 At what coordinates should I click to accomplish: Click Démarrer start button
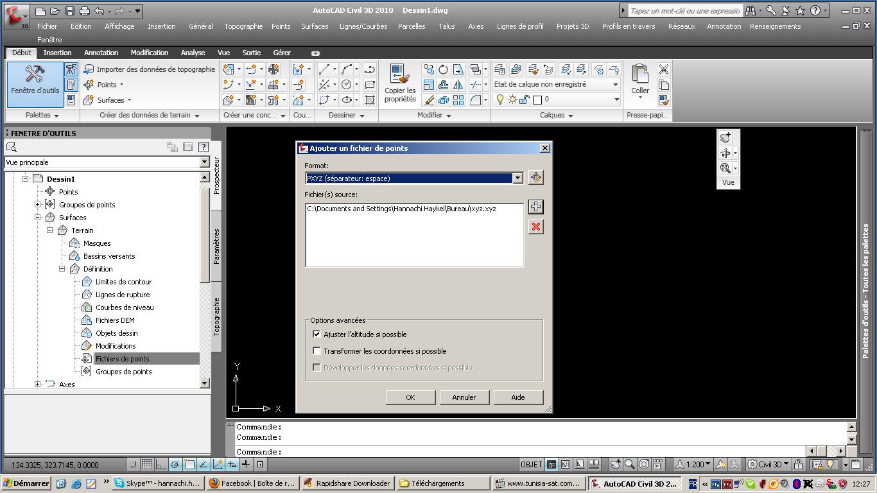26,483
